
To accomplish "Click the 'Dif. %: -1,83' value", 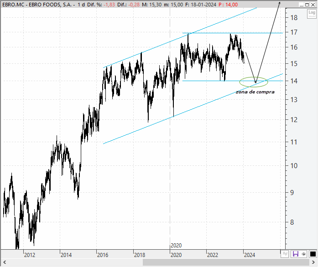I will tap(101, 5).
